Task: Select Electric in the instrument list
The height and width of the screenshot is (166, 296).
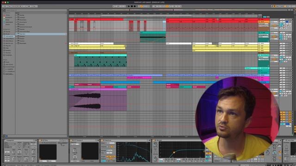Action: [x=22, y=24]
